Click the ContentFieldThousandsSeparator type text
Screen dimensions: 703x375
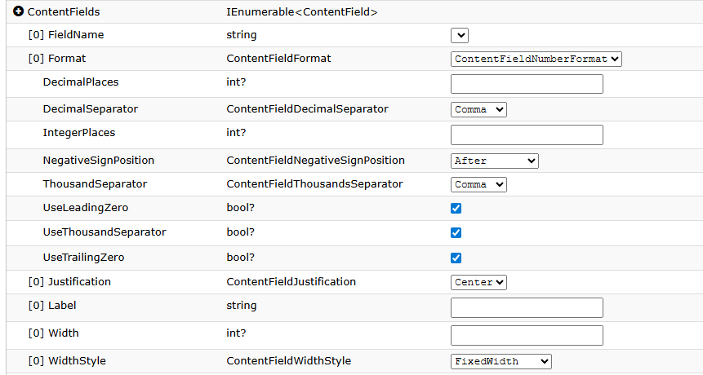tap(314, 184)
